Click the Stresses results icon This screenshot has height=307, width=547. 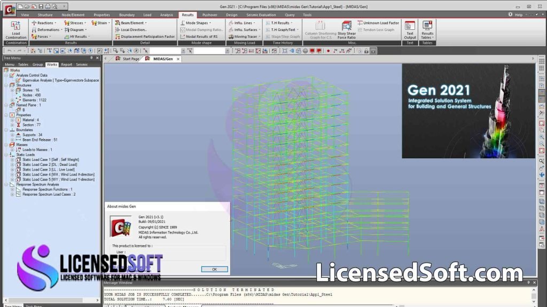67,23
